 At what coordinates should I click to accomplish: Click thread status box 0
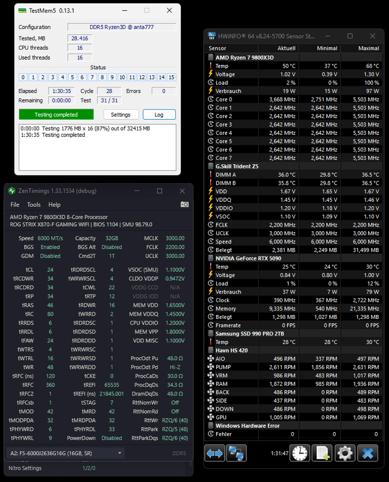pos(23,77)
